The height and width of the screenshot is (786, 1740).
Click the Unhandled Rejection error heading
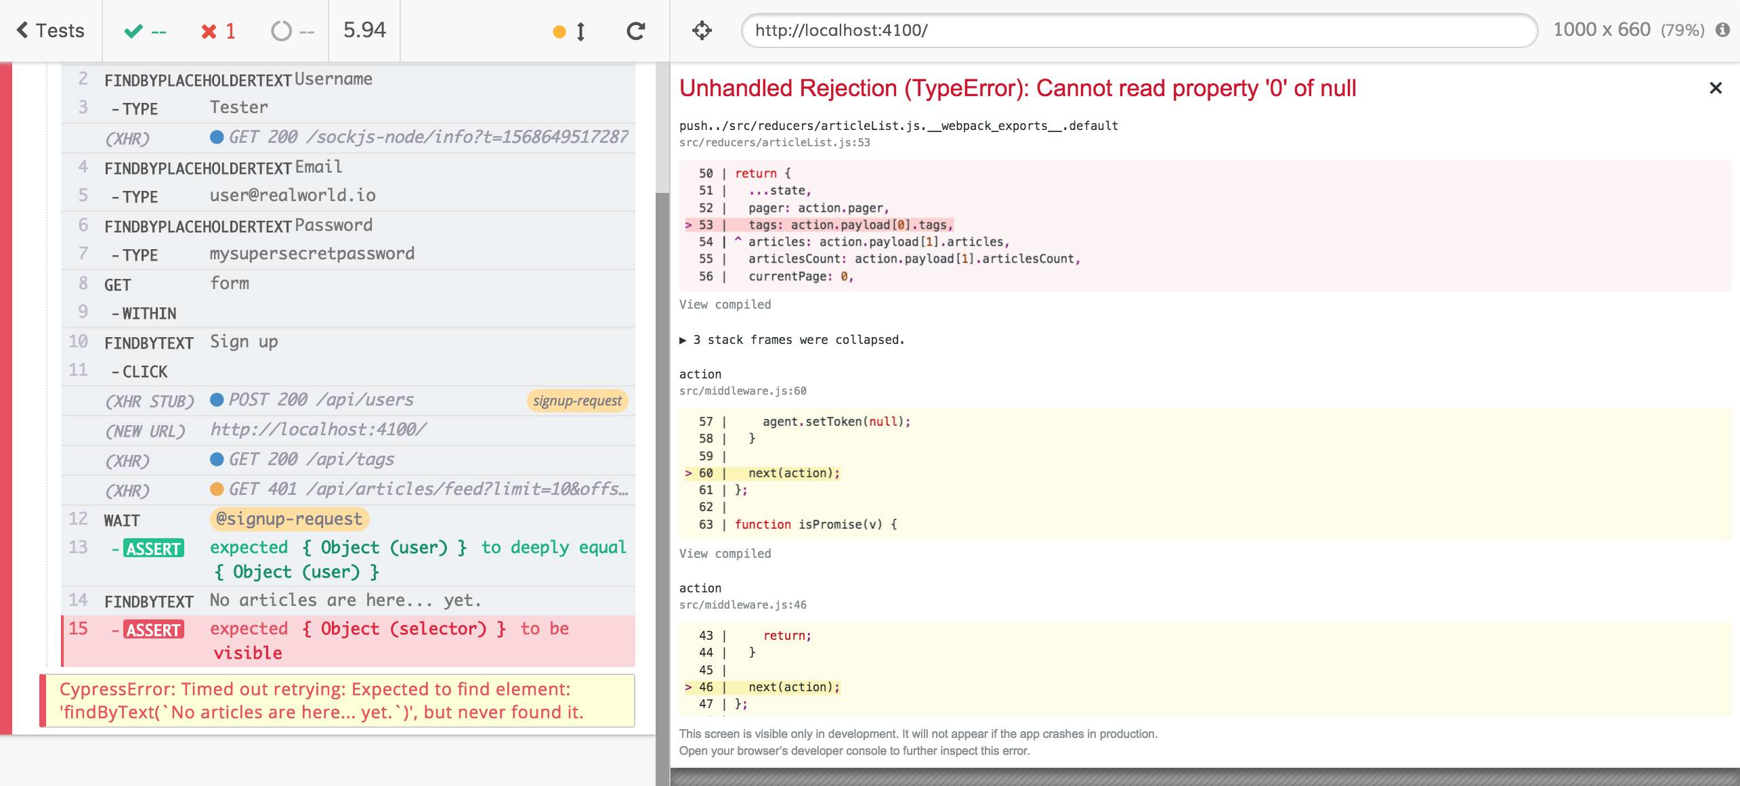[x=1017, y=89]
